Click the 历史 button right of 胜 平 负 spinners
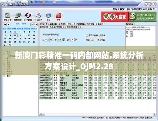The image size is (158, 121). [101, 40]
